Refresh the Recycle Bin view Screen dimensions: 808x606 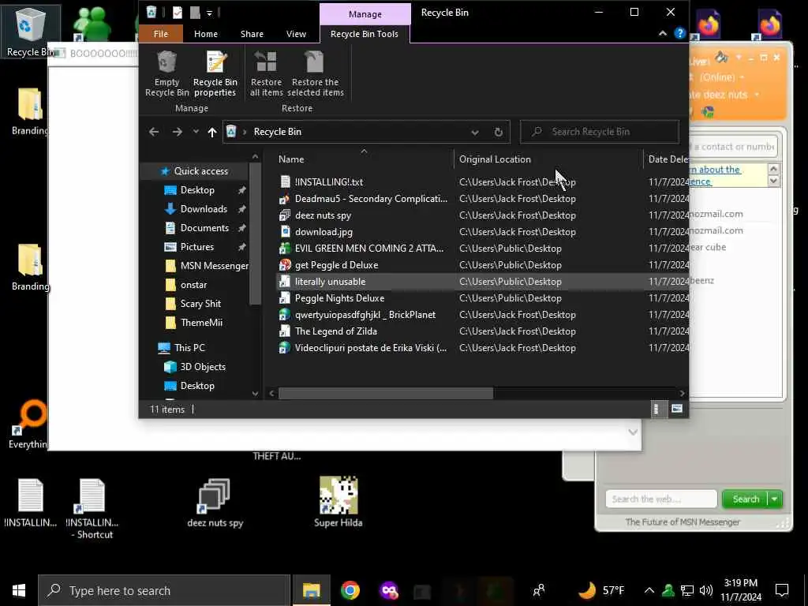tap(499, 133)
